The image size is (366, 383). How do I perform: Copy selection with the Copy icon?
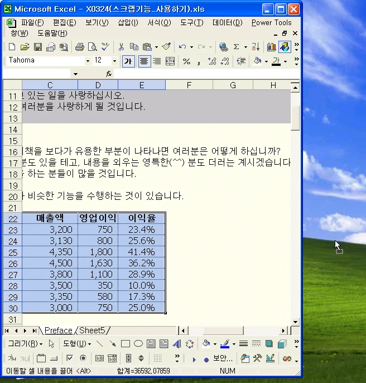(x=134, y=47)
